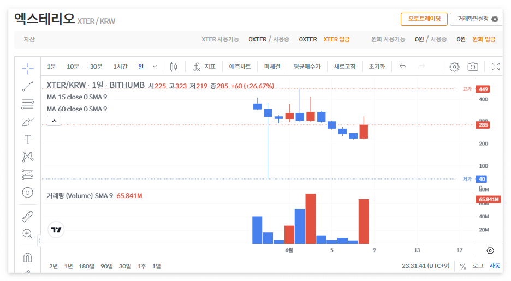Click the 자산 assets label
This screenshot has width=511, height=281.
tap(29, 39)
